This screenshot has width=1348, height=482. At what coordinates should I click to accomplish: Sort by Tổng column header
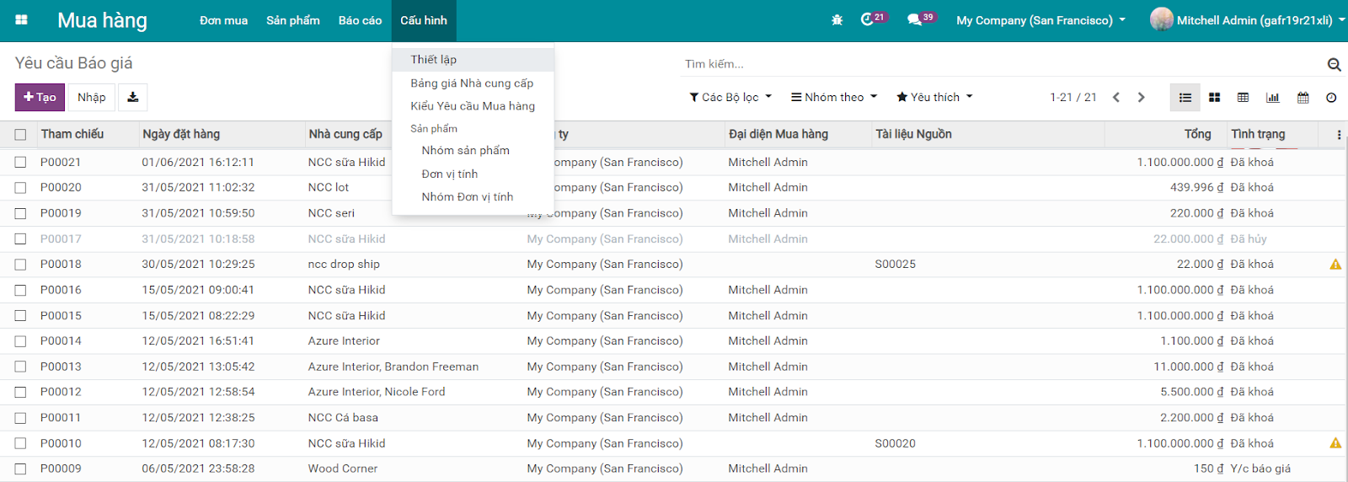[1197, 134]
